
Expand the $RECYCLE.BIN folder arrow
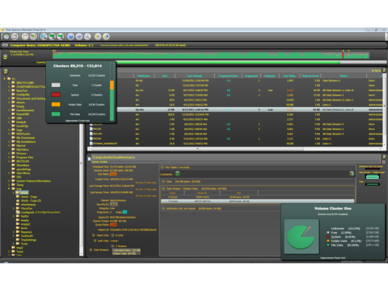(x=9, y=83)
